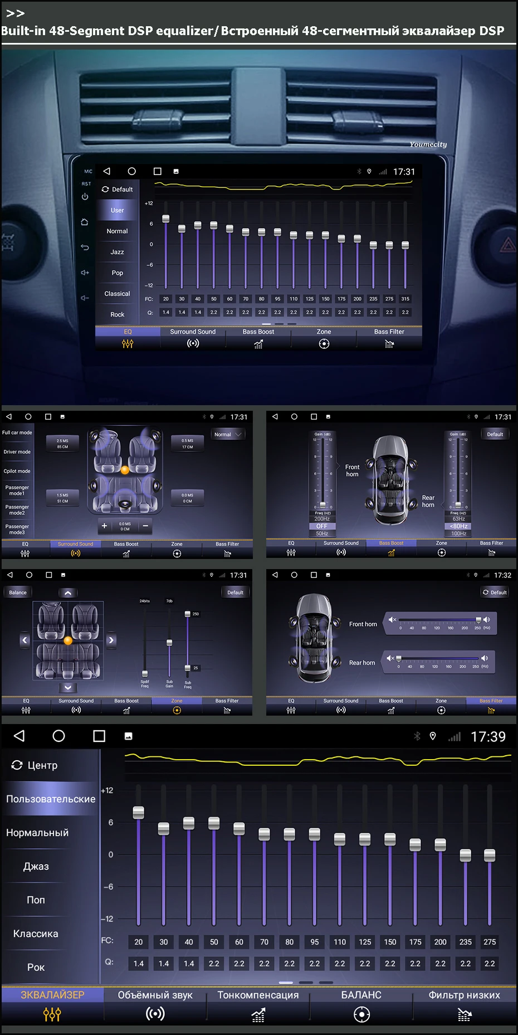Tap the back arrow in the top car screen

point(107,171)
